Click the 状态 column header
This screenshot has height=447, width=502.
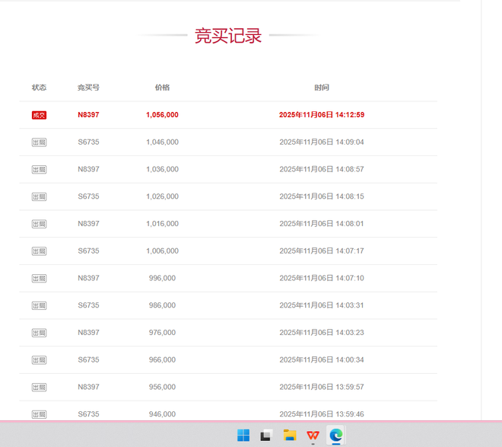point(39,88)
